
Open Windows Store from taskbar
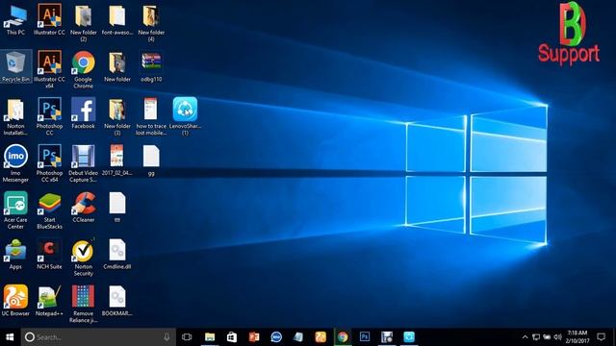click(x=232, y=337)
